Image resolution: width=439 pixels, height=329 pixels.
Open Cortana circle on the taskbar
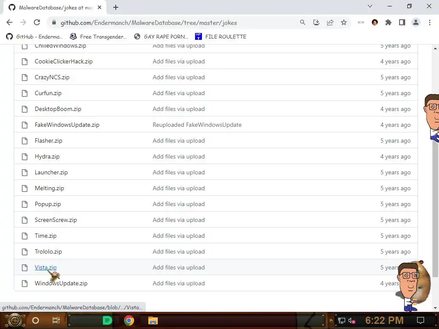pyautogui.click(x=36, y=320)
